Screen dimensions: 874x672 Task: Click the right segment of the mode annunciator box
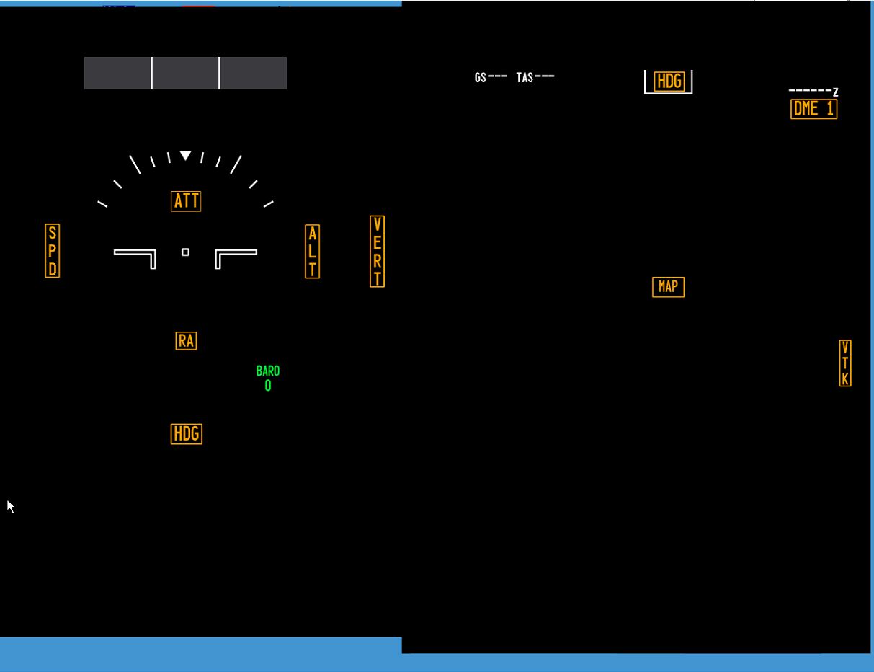[253, 73]
